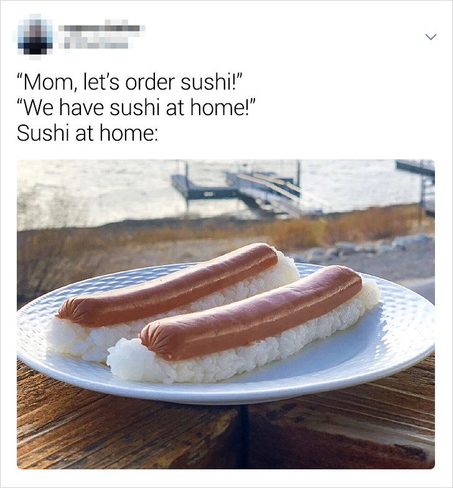Open the blurred author display name
453x488 pixels.
click(101, 29)
